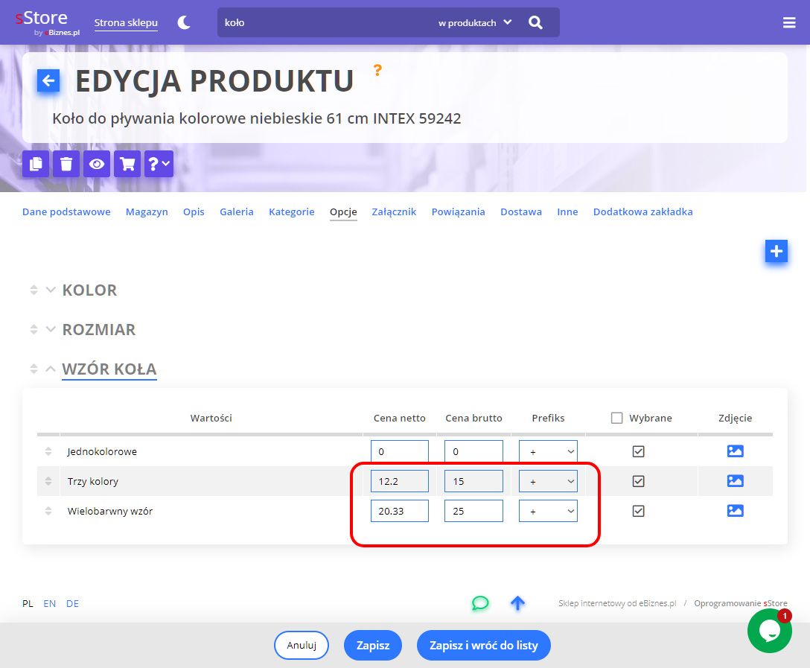The image size is (810, 668).
Task: Switch to Galeria tab
Action: click(237, 211)
